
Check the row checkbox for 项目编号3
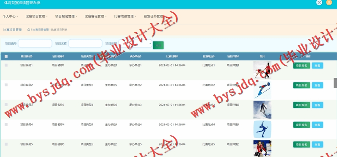pos(6,105)
